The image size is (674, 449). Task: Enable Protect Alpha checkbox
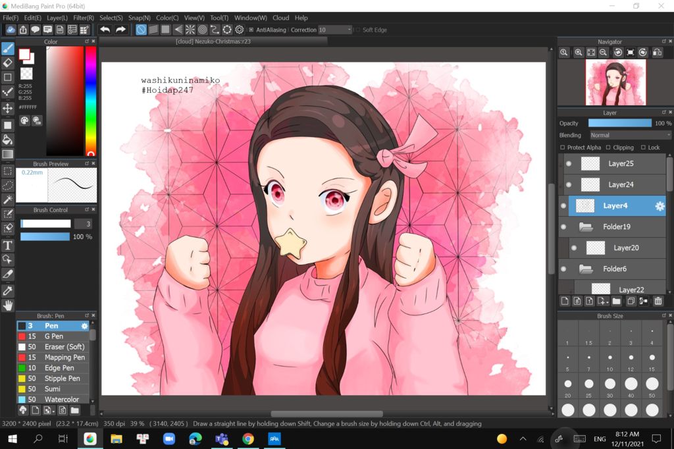(562, 147)
